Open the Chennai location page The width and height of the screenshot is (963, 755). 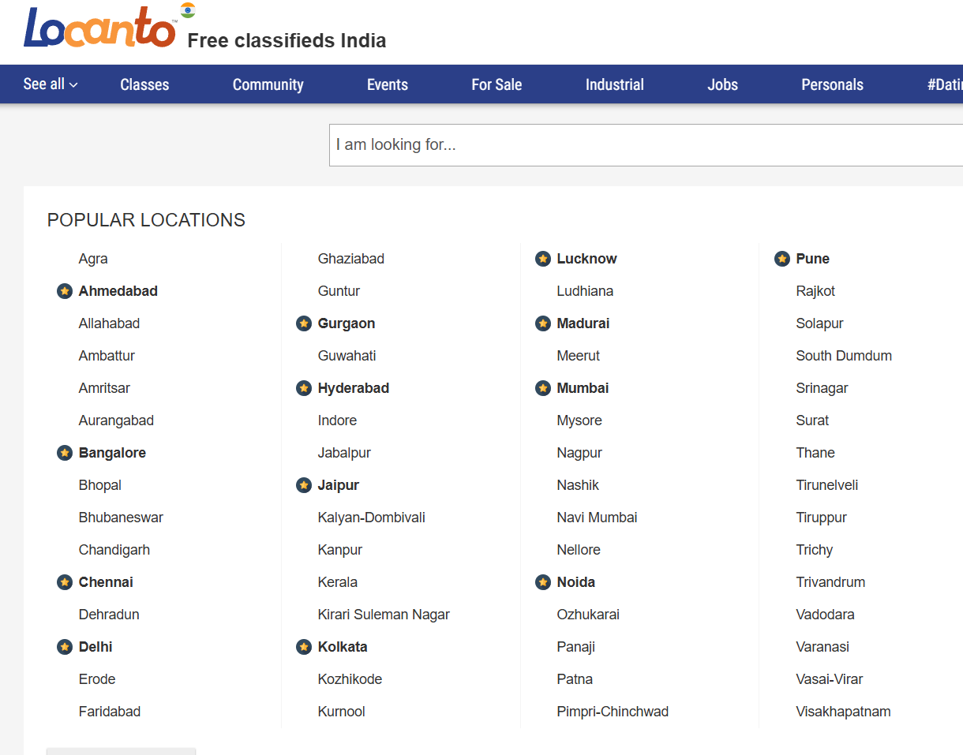tap(106, 582)
